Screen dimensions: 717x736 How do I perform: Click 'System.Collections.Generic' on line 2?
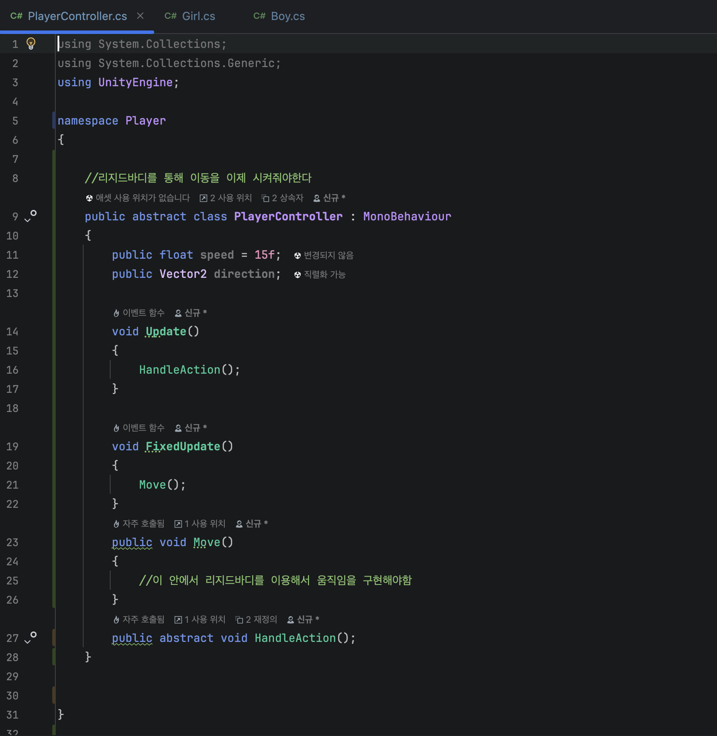click(186, 63)
